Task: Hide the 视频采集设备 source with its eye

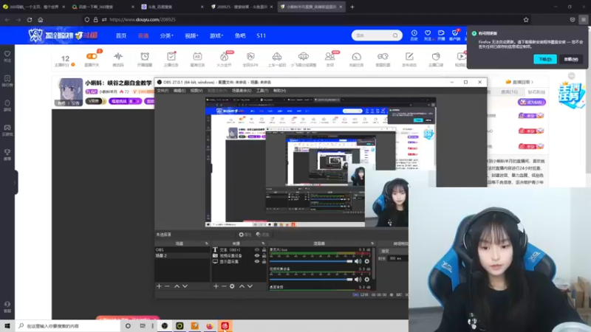Action: [257, 255]
